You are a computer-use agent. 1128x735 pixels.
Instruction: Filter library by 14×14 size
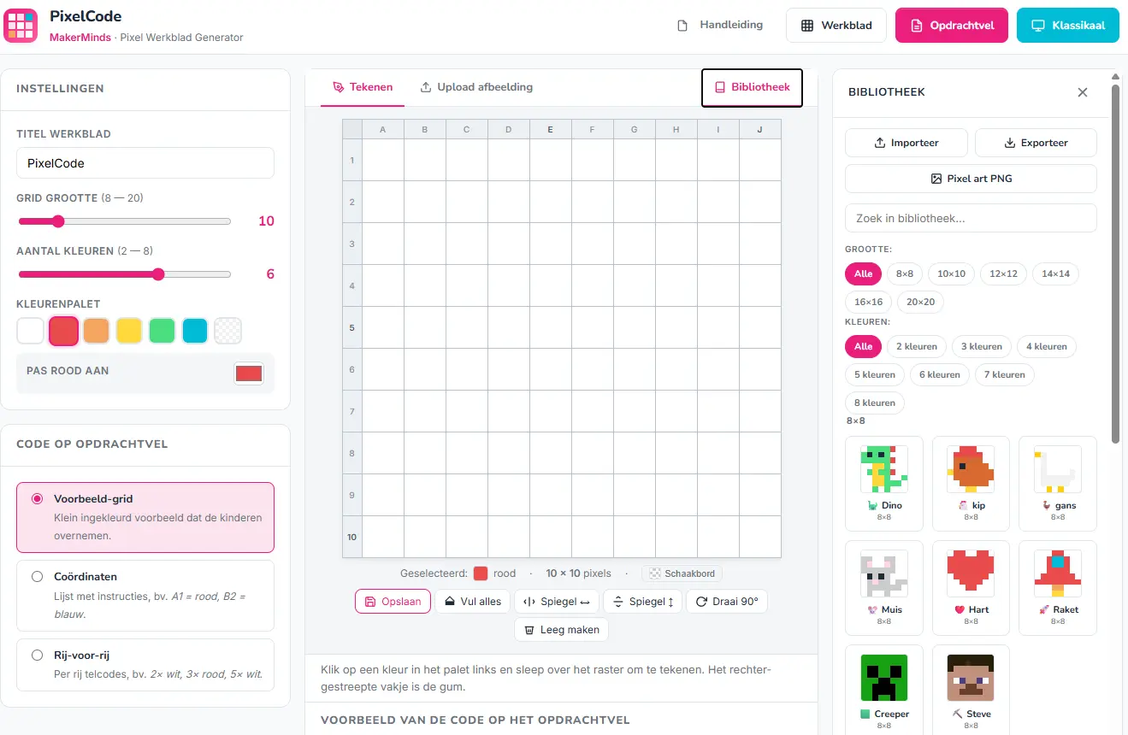1055,273
